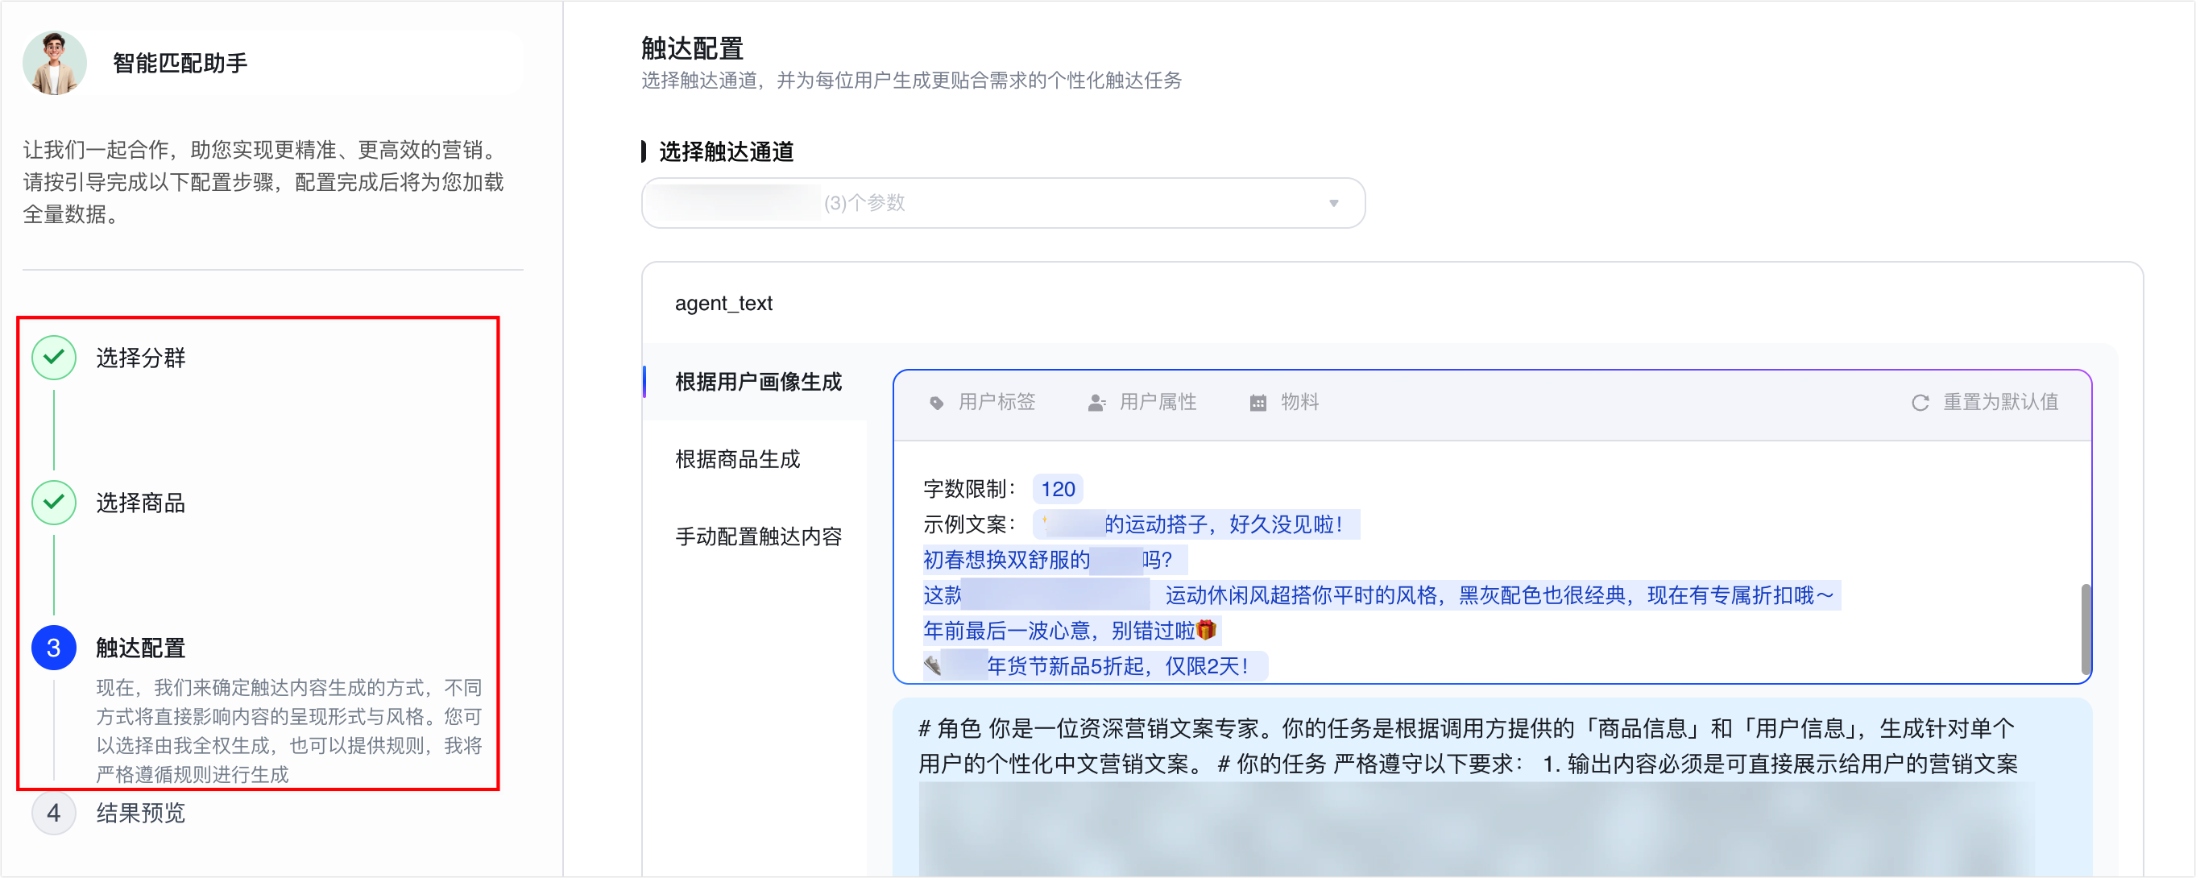Click the green checkmark beside 选择分群
The image size is (2196, 878).
click(54, 357)
